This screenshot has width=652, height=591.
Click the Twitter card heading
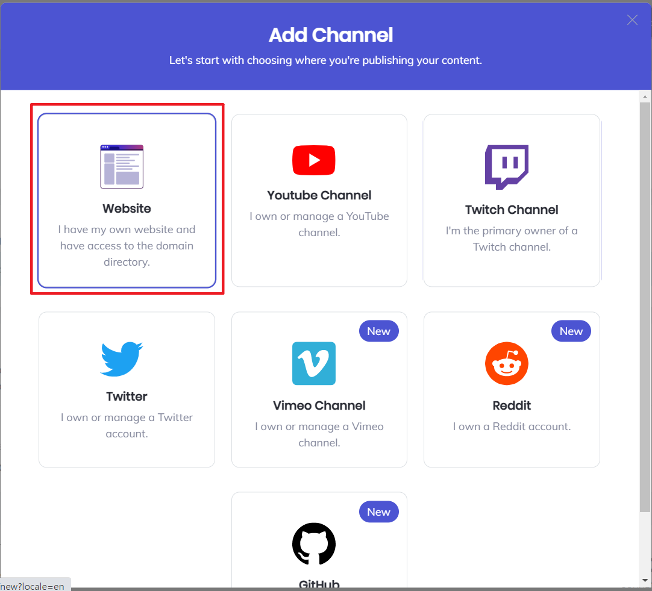pyautogui.click(x=127, y=396)
